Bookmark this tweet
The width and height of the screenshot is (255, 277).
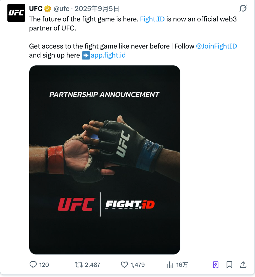click(x=229, y=265)
